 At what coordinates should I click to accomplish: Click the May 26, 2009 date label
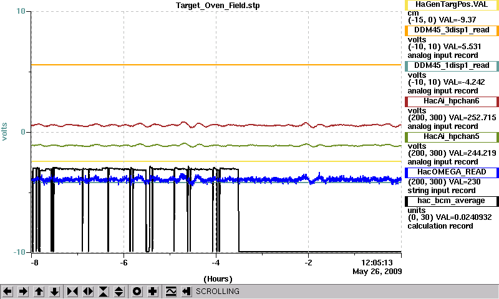[x=377, y=272]
